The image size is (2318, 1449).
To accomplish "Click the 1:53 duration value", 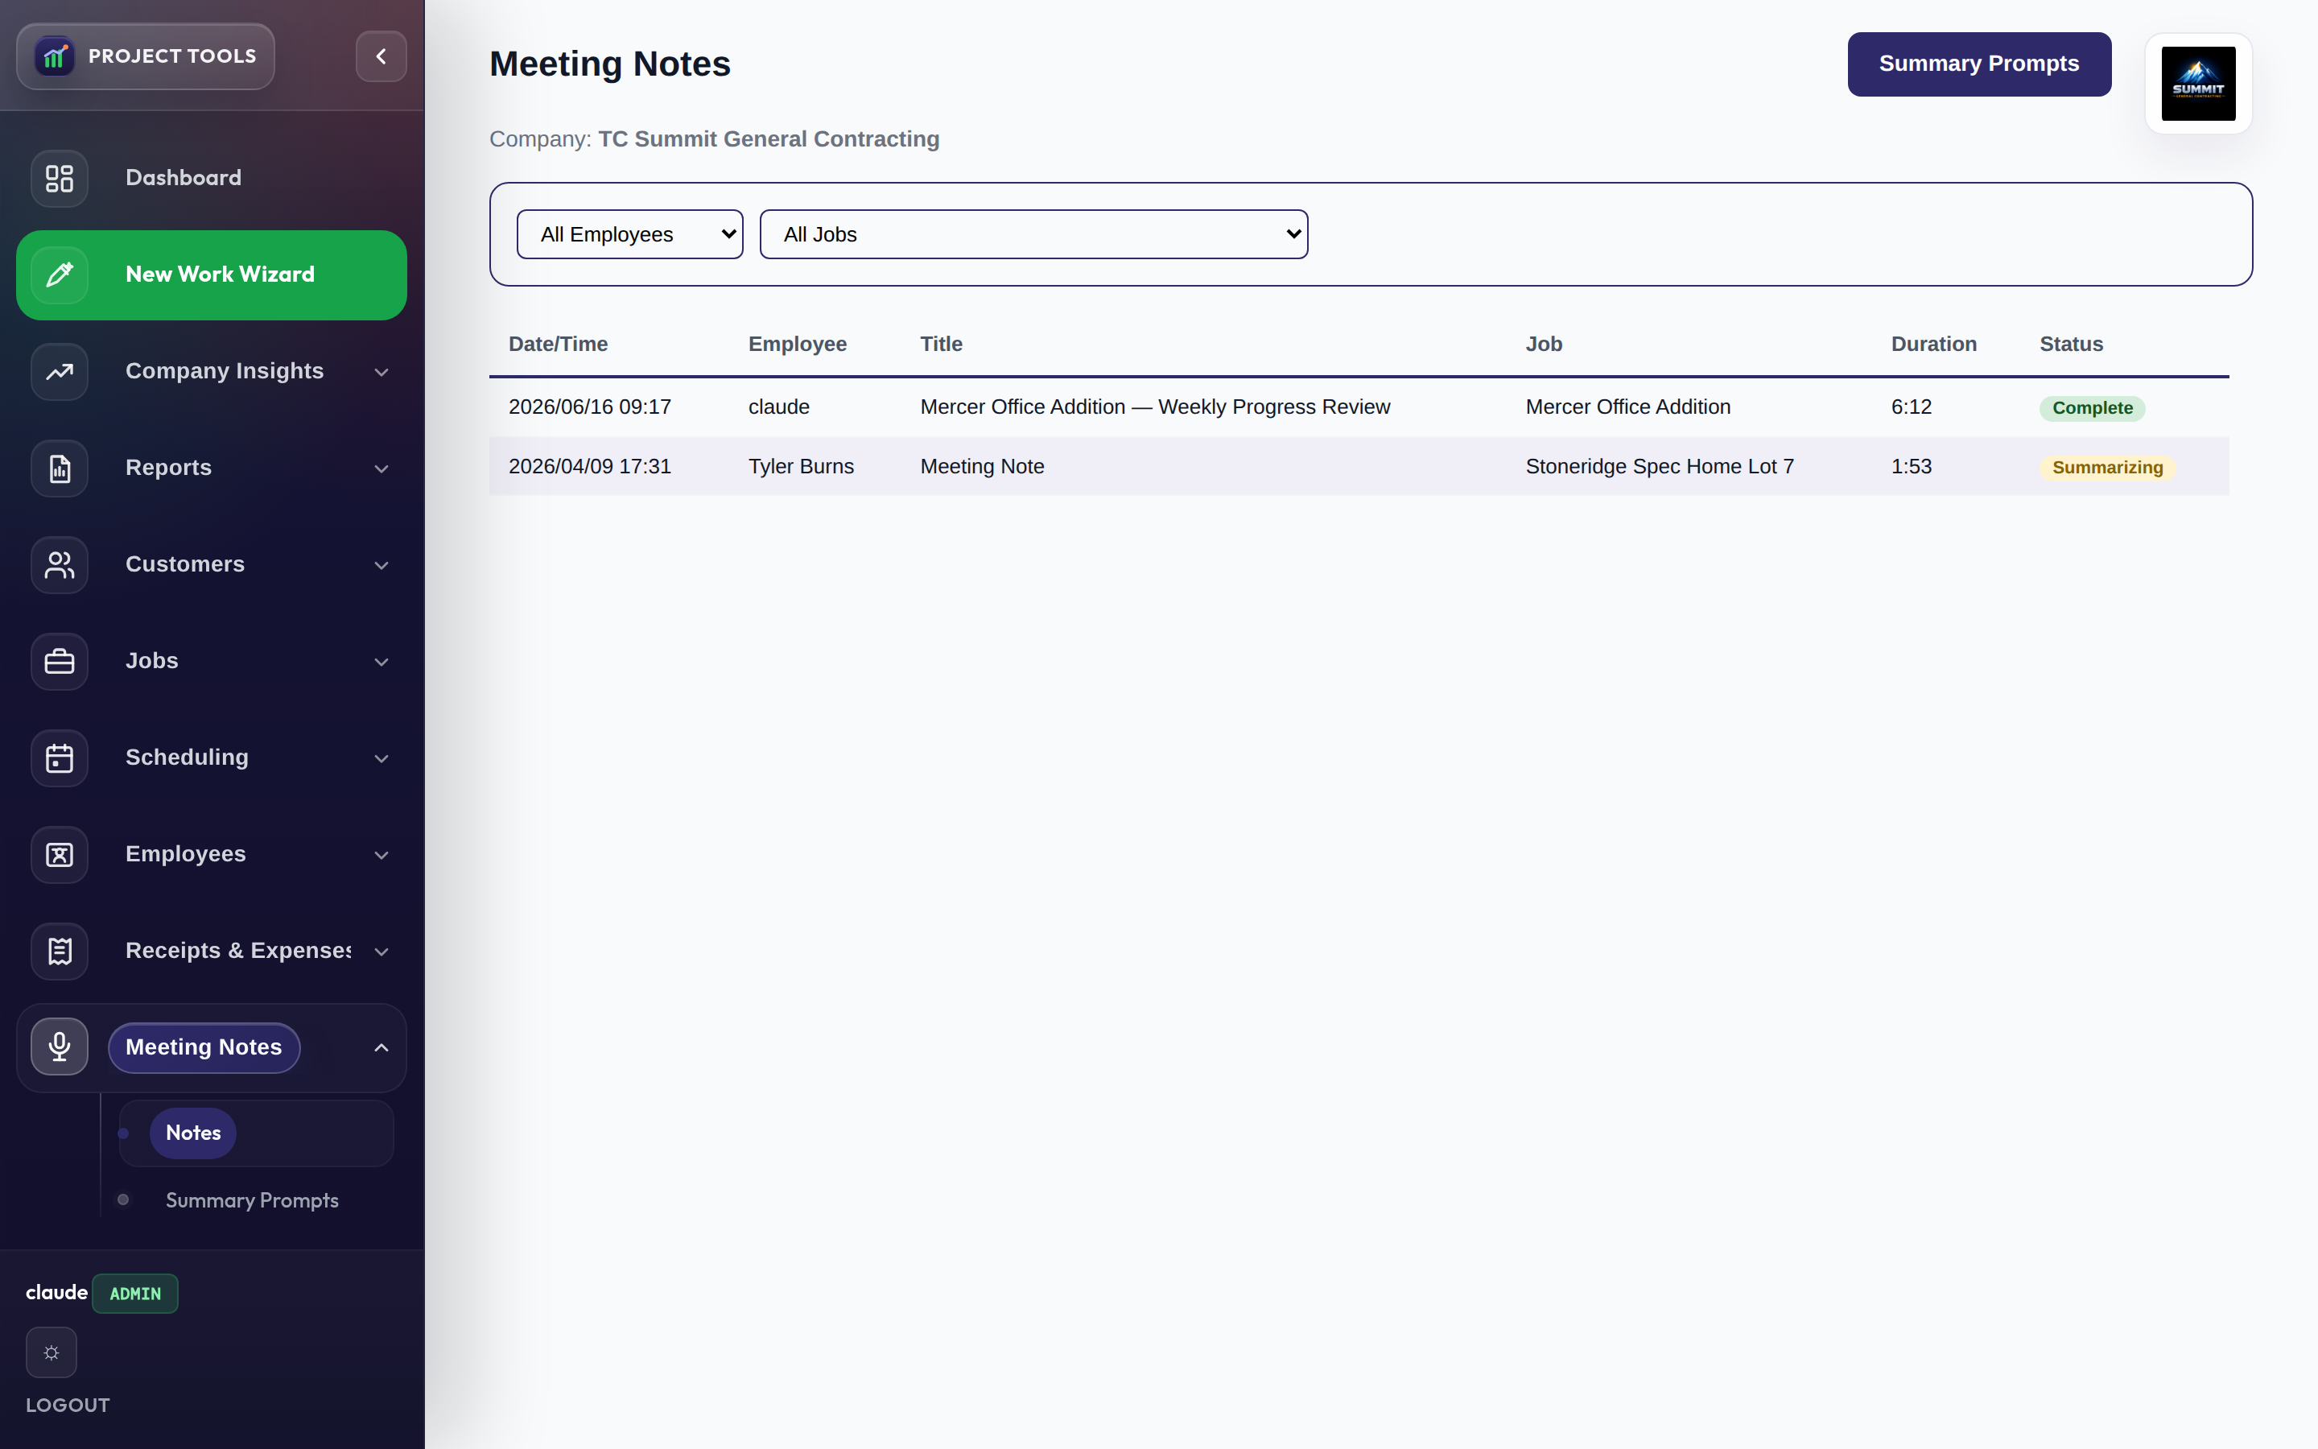I will (1911, 467).
